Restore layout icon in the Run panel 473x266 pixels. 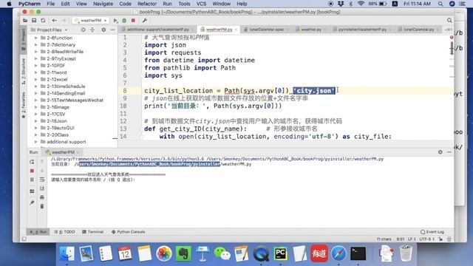[x=32, y=191]
